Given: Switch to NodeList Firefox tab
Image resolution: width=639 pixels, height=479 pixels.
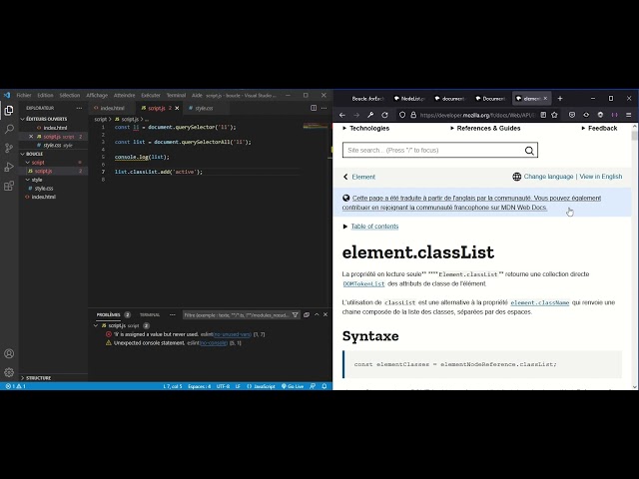Looking at the screenshot, I should click(x=409, y=99).
